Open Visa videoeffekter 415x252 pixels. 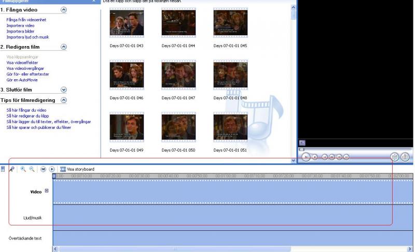(x=22, y=63)
